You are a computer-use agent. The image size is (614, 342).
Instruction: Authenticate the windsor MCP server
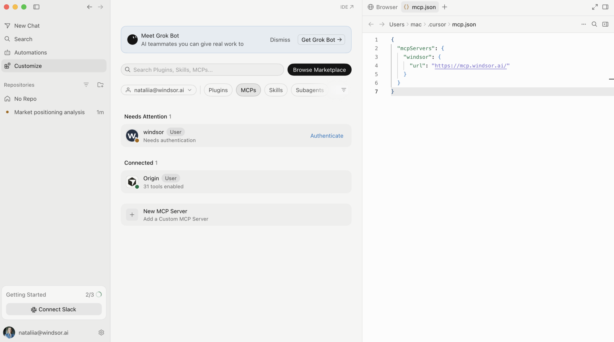(327, 136)
